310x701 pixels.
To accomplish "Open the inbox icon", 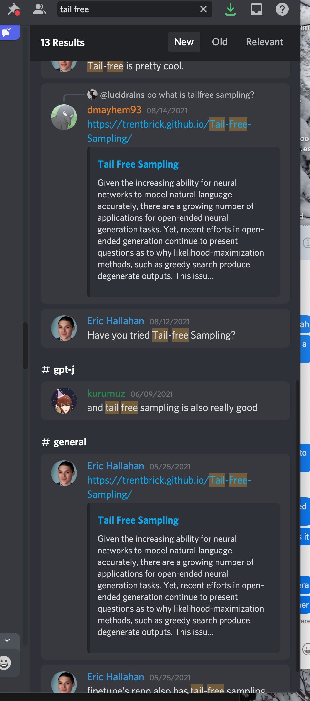I will pos(256,9).
